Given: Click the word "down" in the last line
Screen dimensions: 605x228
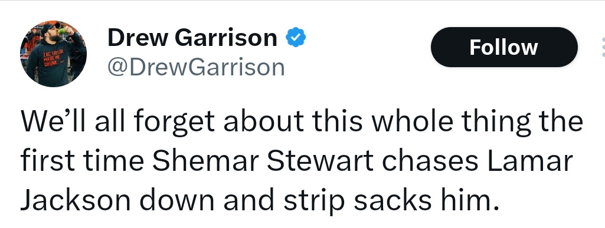Looking at the screenshot, I should pos(176,201).
